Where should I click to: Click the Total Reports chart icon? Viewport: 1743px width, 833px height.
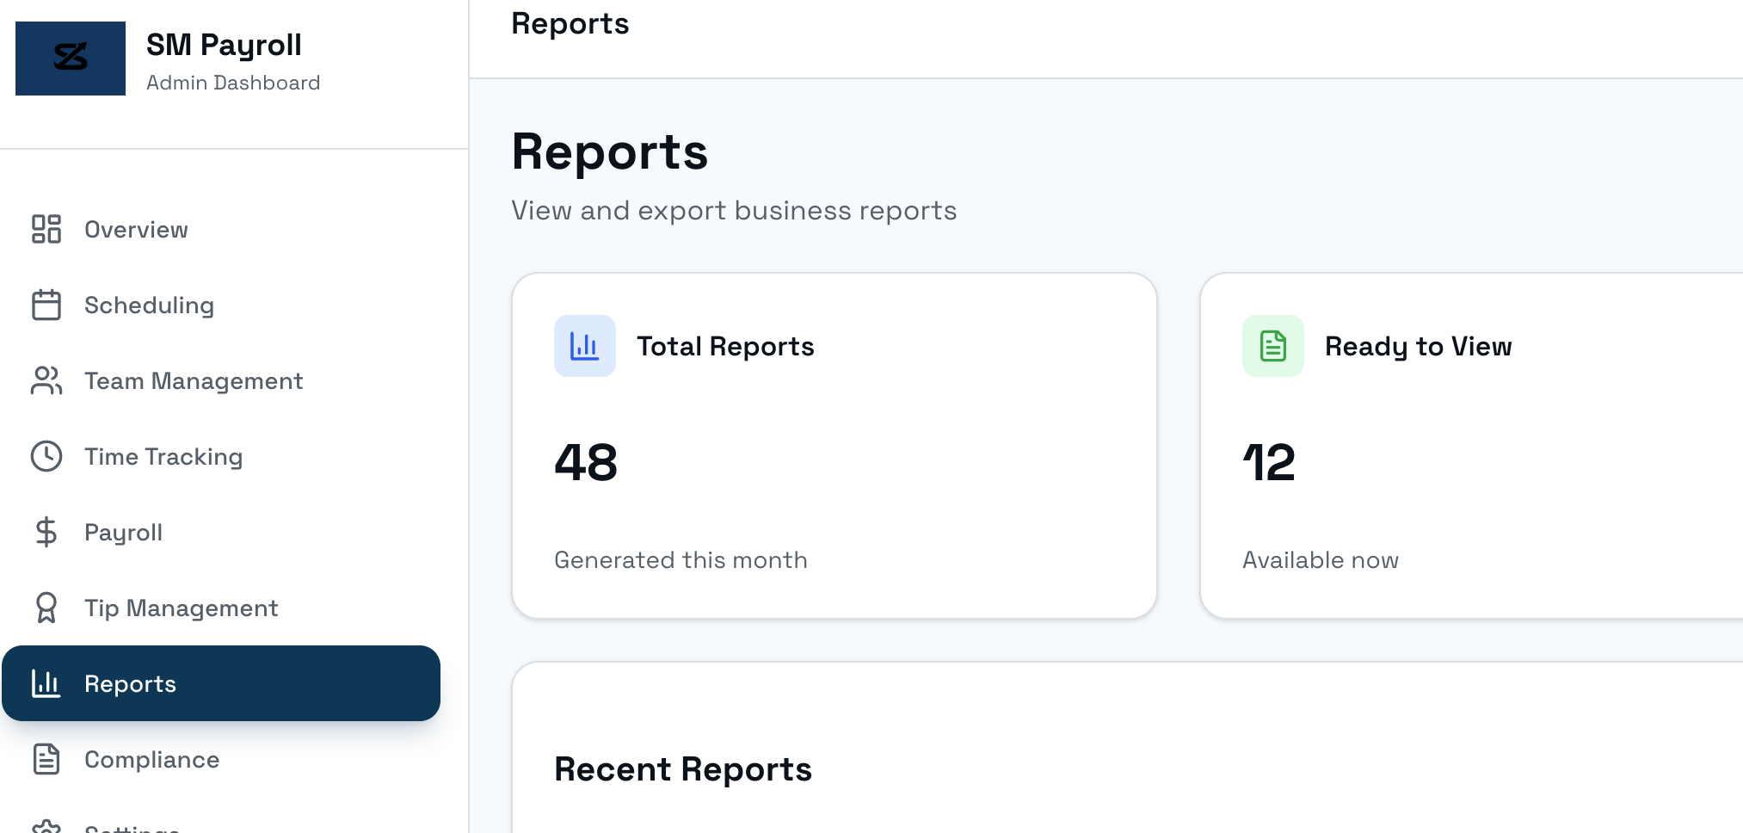click(x=584, y=346)
